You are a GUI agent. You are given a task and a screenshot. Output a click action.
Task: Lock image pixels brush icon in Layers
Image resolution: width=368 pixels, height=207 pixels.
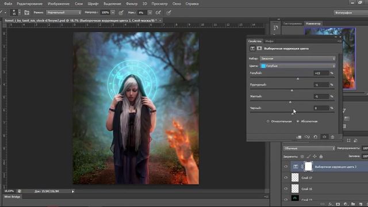(x=309, y=156)
